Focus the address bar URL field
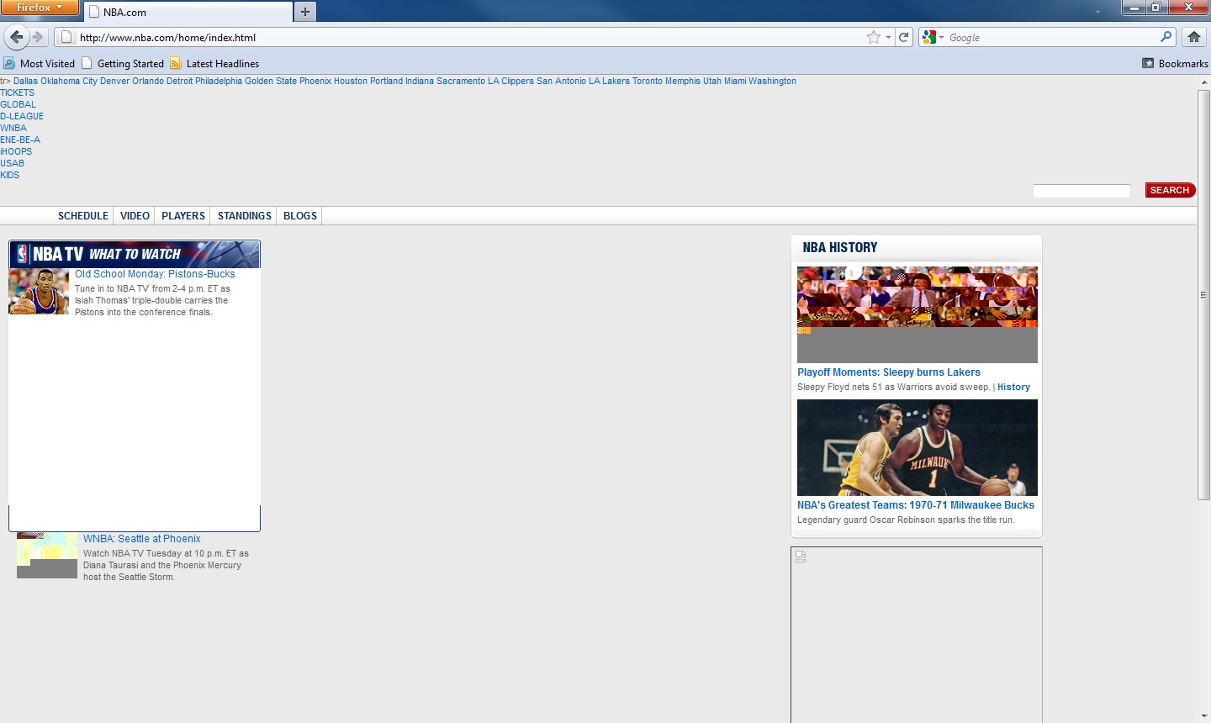This screenshot has width=1211, height=723. coord(471,37)
